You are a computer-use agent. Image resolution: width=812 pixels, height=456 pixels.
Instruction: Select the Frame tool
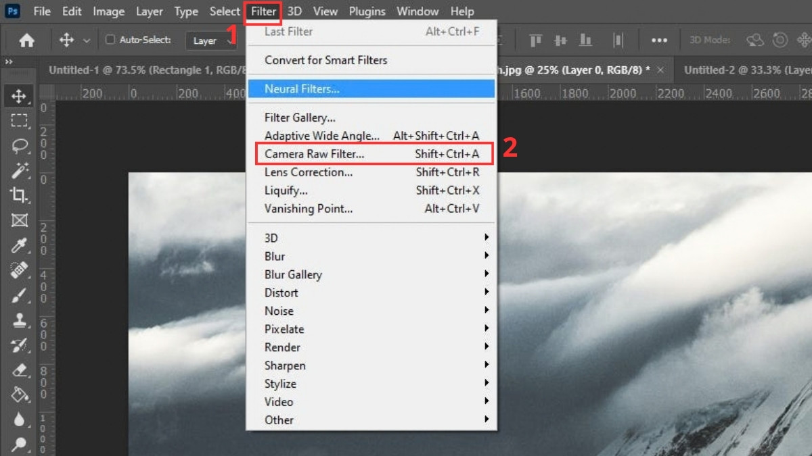[x=19, y=220]
